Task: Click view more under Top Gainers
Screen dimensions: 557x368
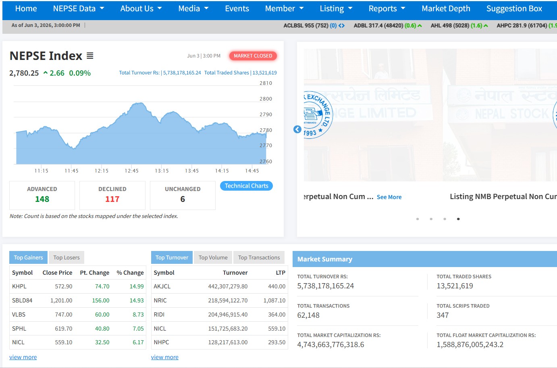Action: pyautogui.click(x=23, y=357)
